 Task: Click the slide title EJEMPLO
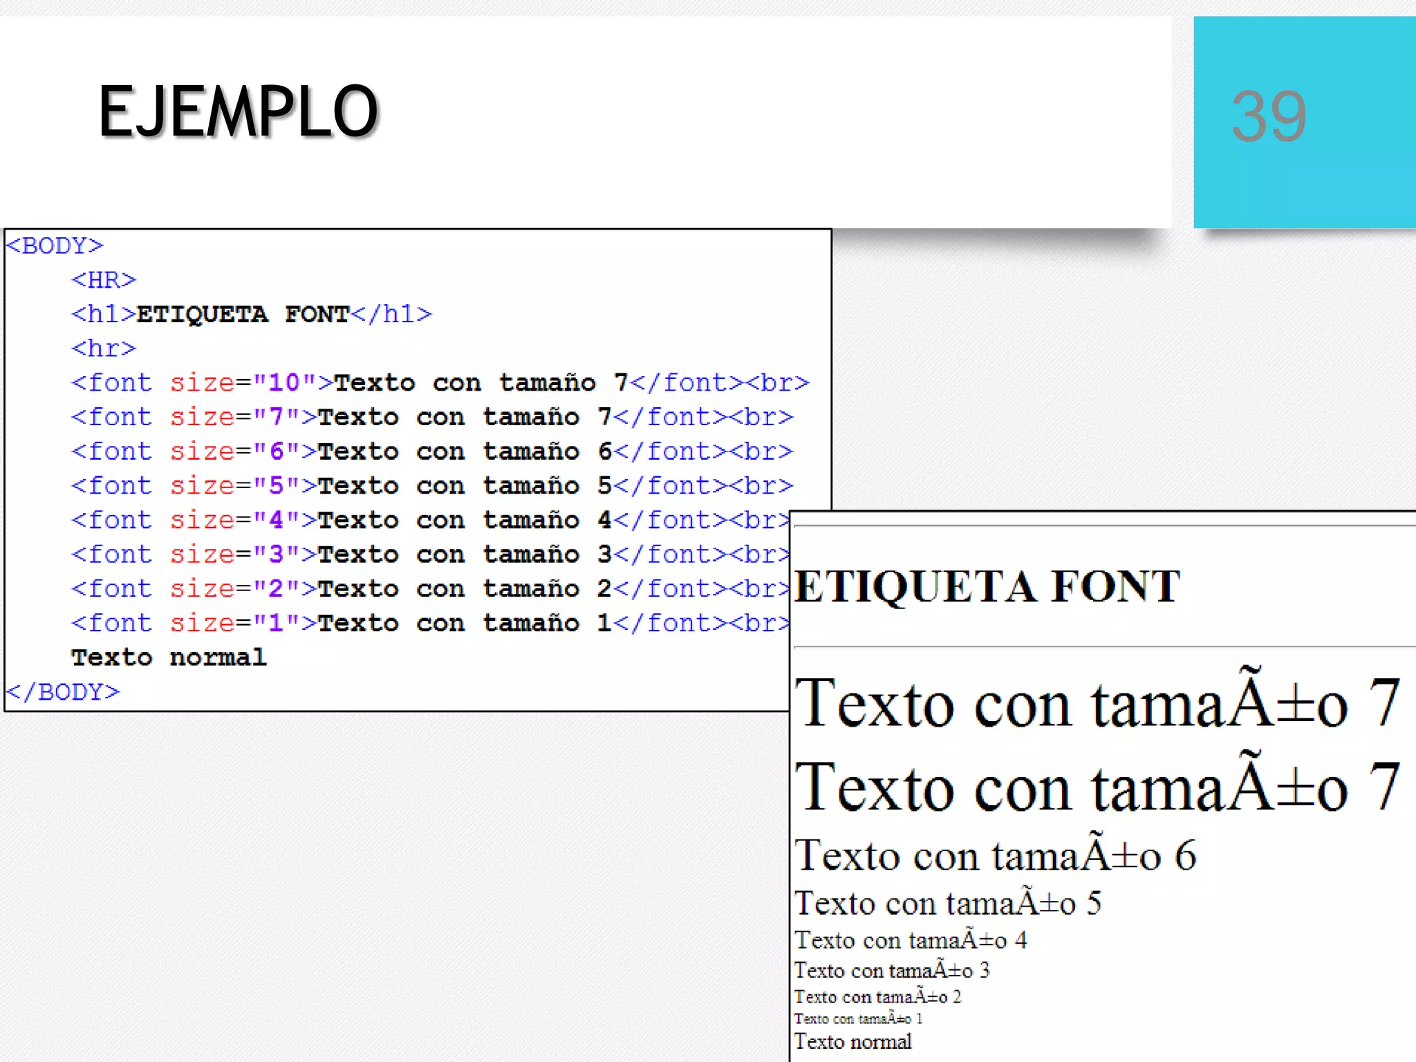[239, 111]
